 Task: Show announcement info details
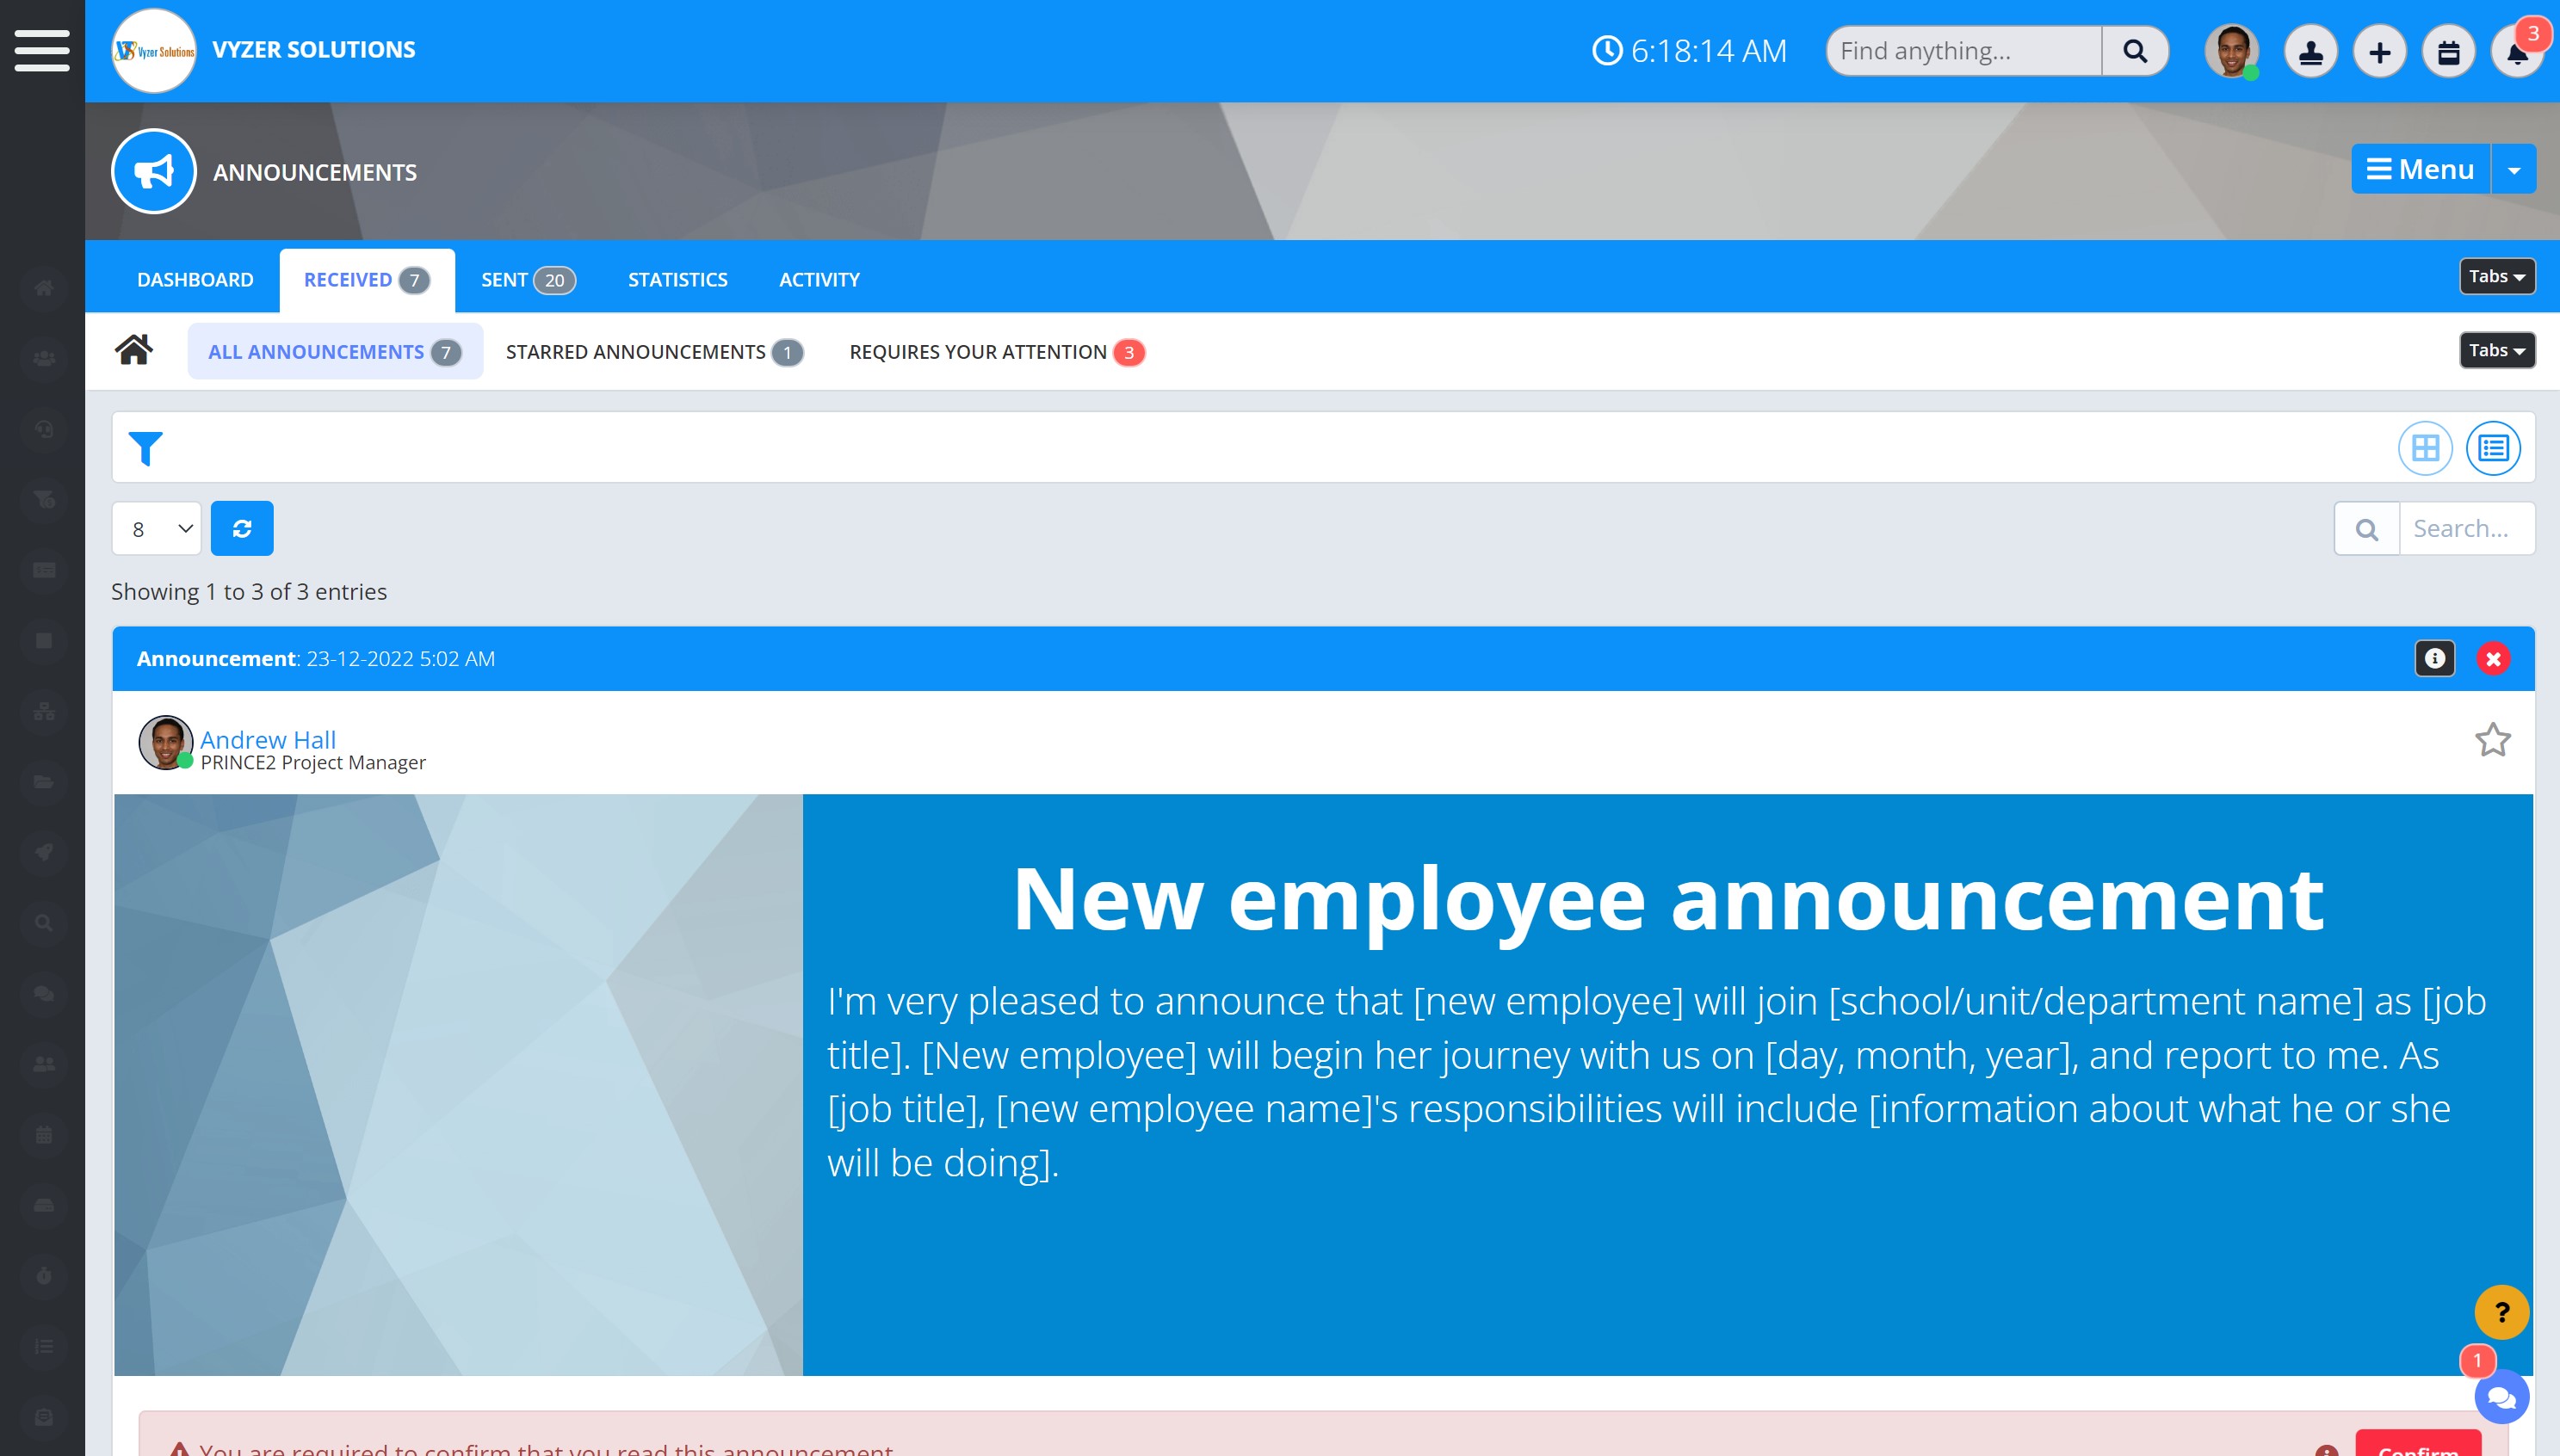click(x=2435, y=658)
